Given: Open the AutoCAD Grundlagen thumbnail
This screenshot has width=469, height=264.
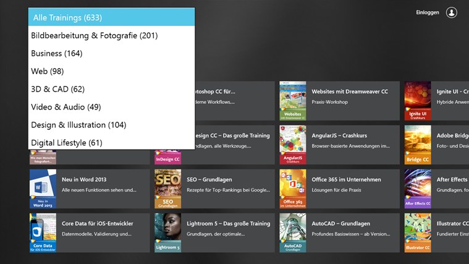Looking at the screenshot, I should point(292,233).
